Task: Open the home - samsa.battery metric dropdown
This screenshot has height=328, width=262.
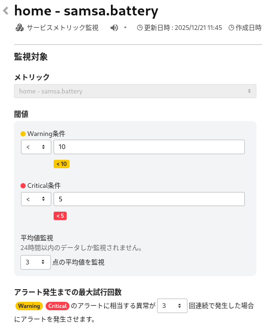Action: (x=135, y=91)
